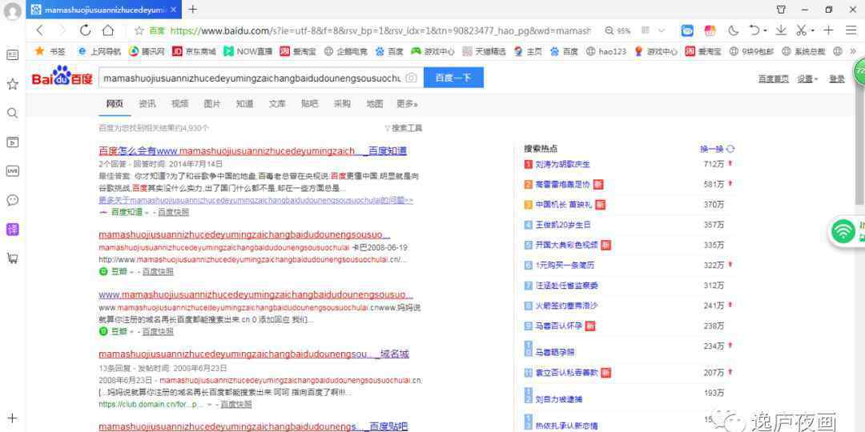Open the hao123 bookmark
Screen dimensions: 865x432
(x=605, y=51)
